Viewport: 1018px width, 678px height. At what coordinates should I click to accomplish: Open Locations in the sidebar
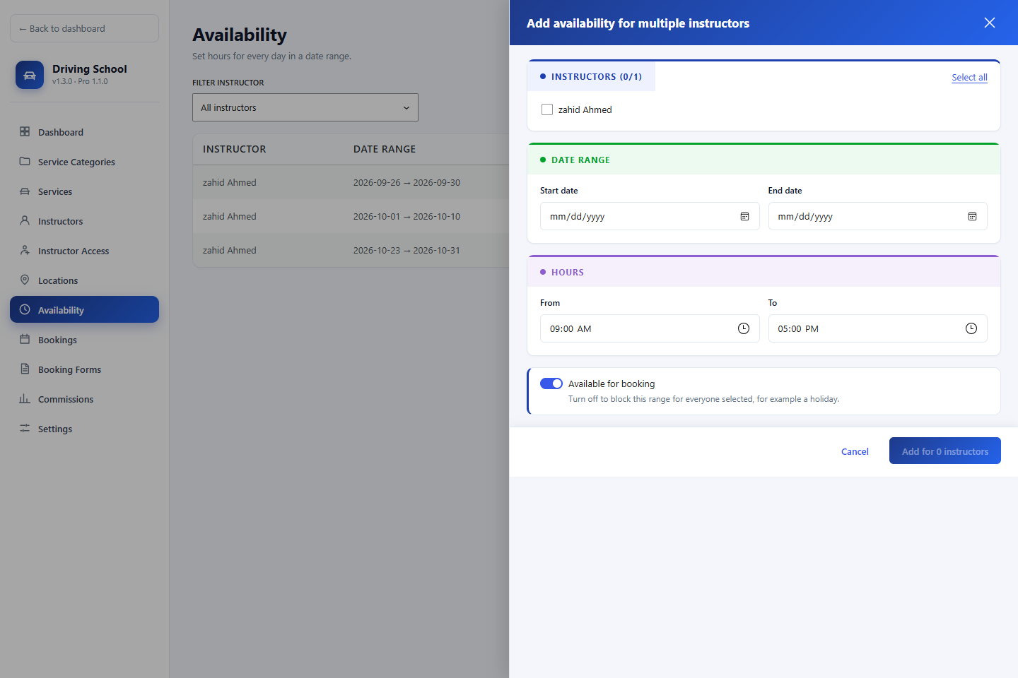coord(84,280)
